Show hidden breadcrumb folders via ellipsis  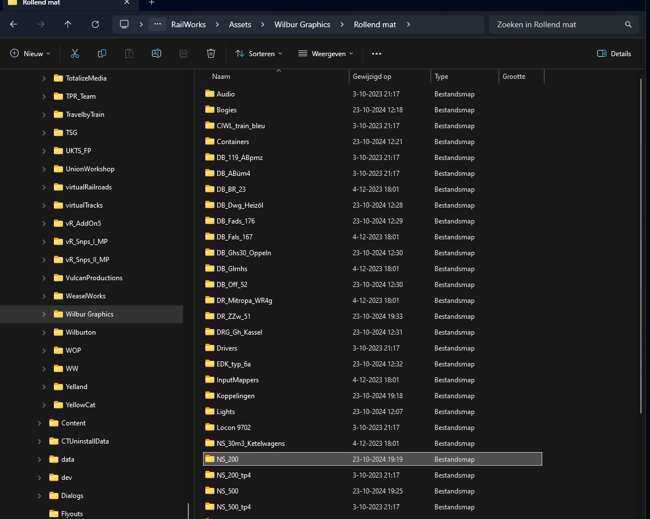(158, 24)
